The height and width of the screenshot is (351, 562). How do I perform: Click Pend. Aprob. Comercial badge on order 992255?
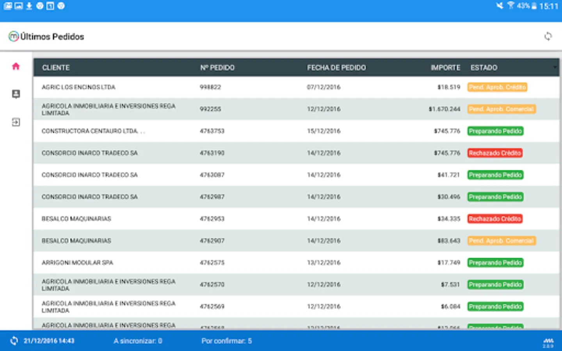[502, 109]
